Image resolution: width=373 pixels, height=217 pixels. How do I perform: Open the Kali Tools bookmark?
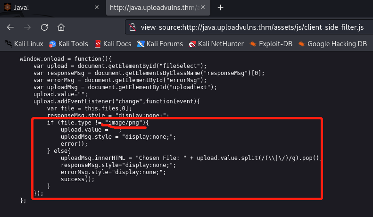pyautogui.click(x=69, y=44)
